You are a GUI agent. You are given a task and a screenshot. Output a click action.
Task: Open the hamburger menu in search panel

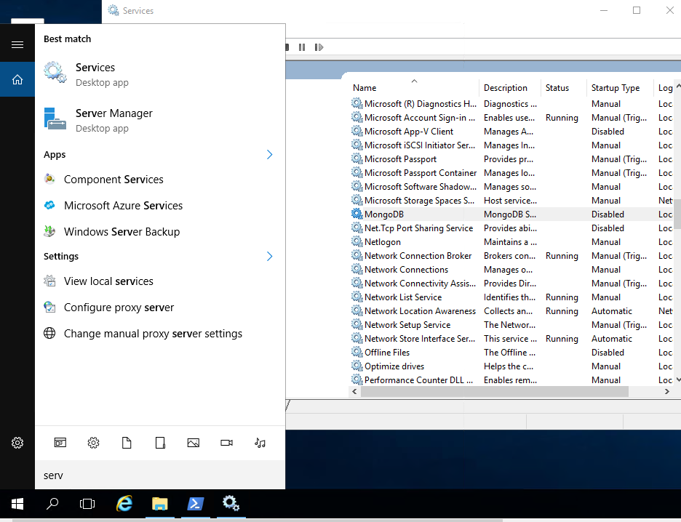pyautogui.click(x=17, y=44)
